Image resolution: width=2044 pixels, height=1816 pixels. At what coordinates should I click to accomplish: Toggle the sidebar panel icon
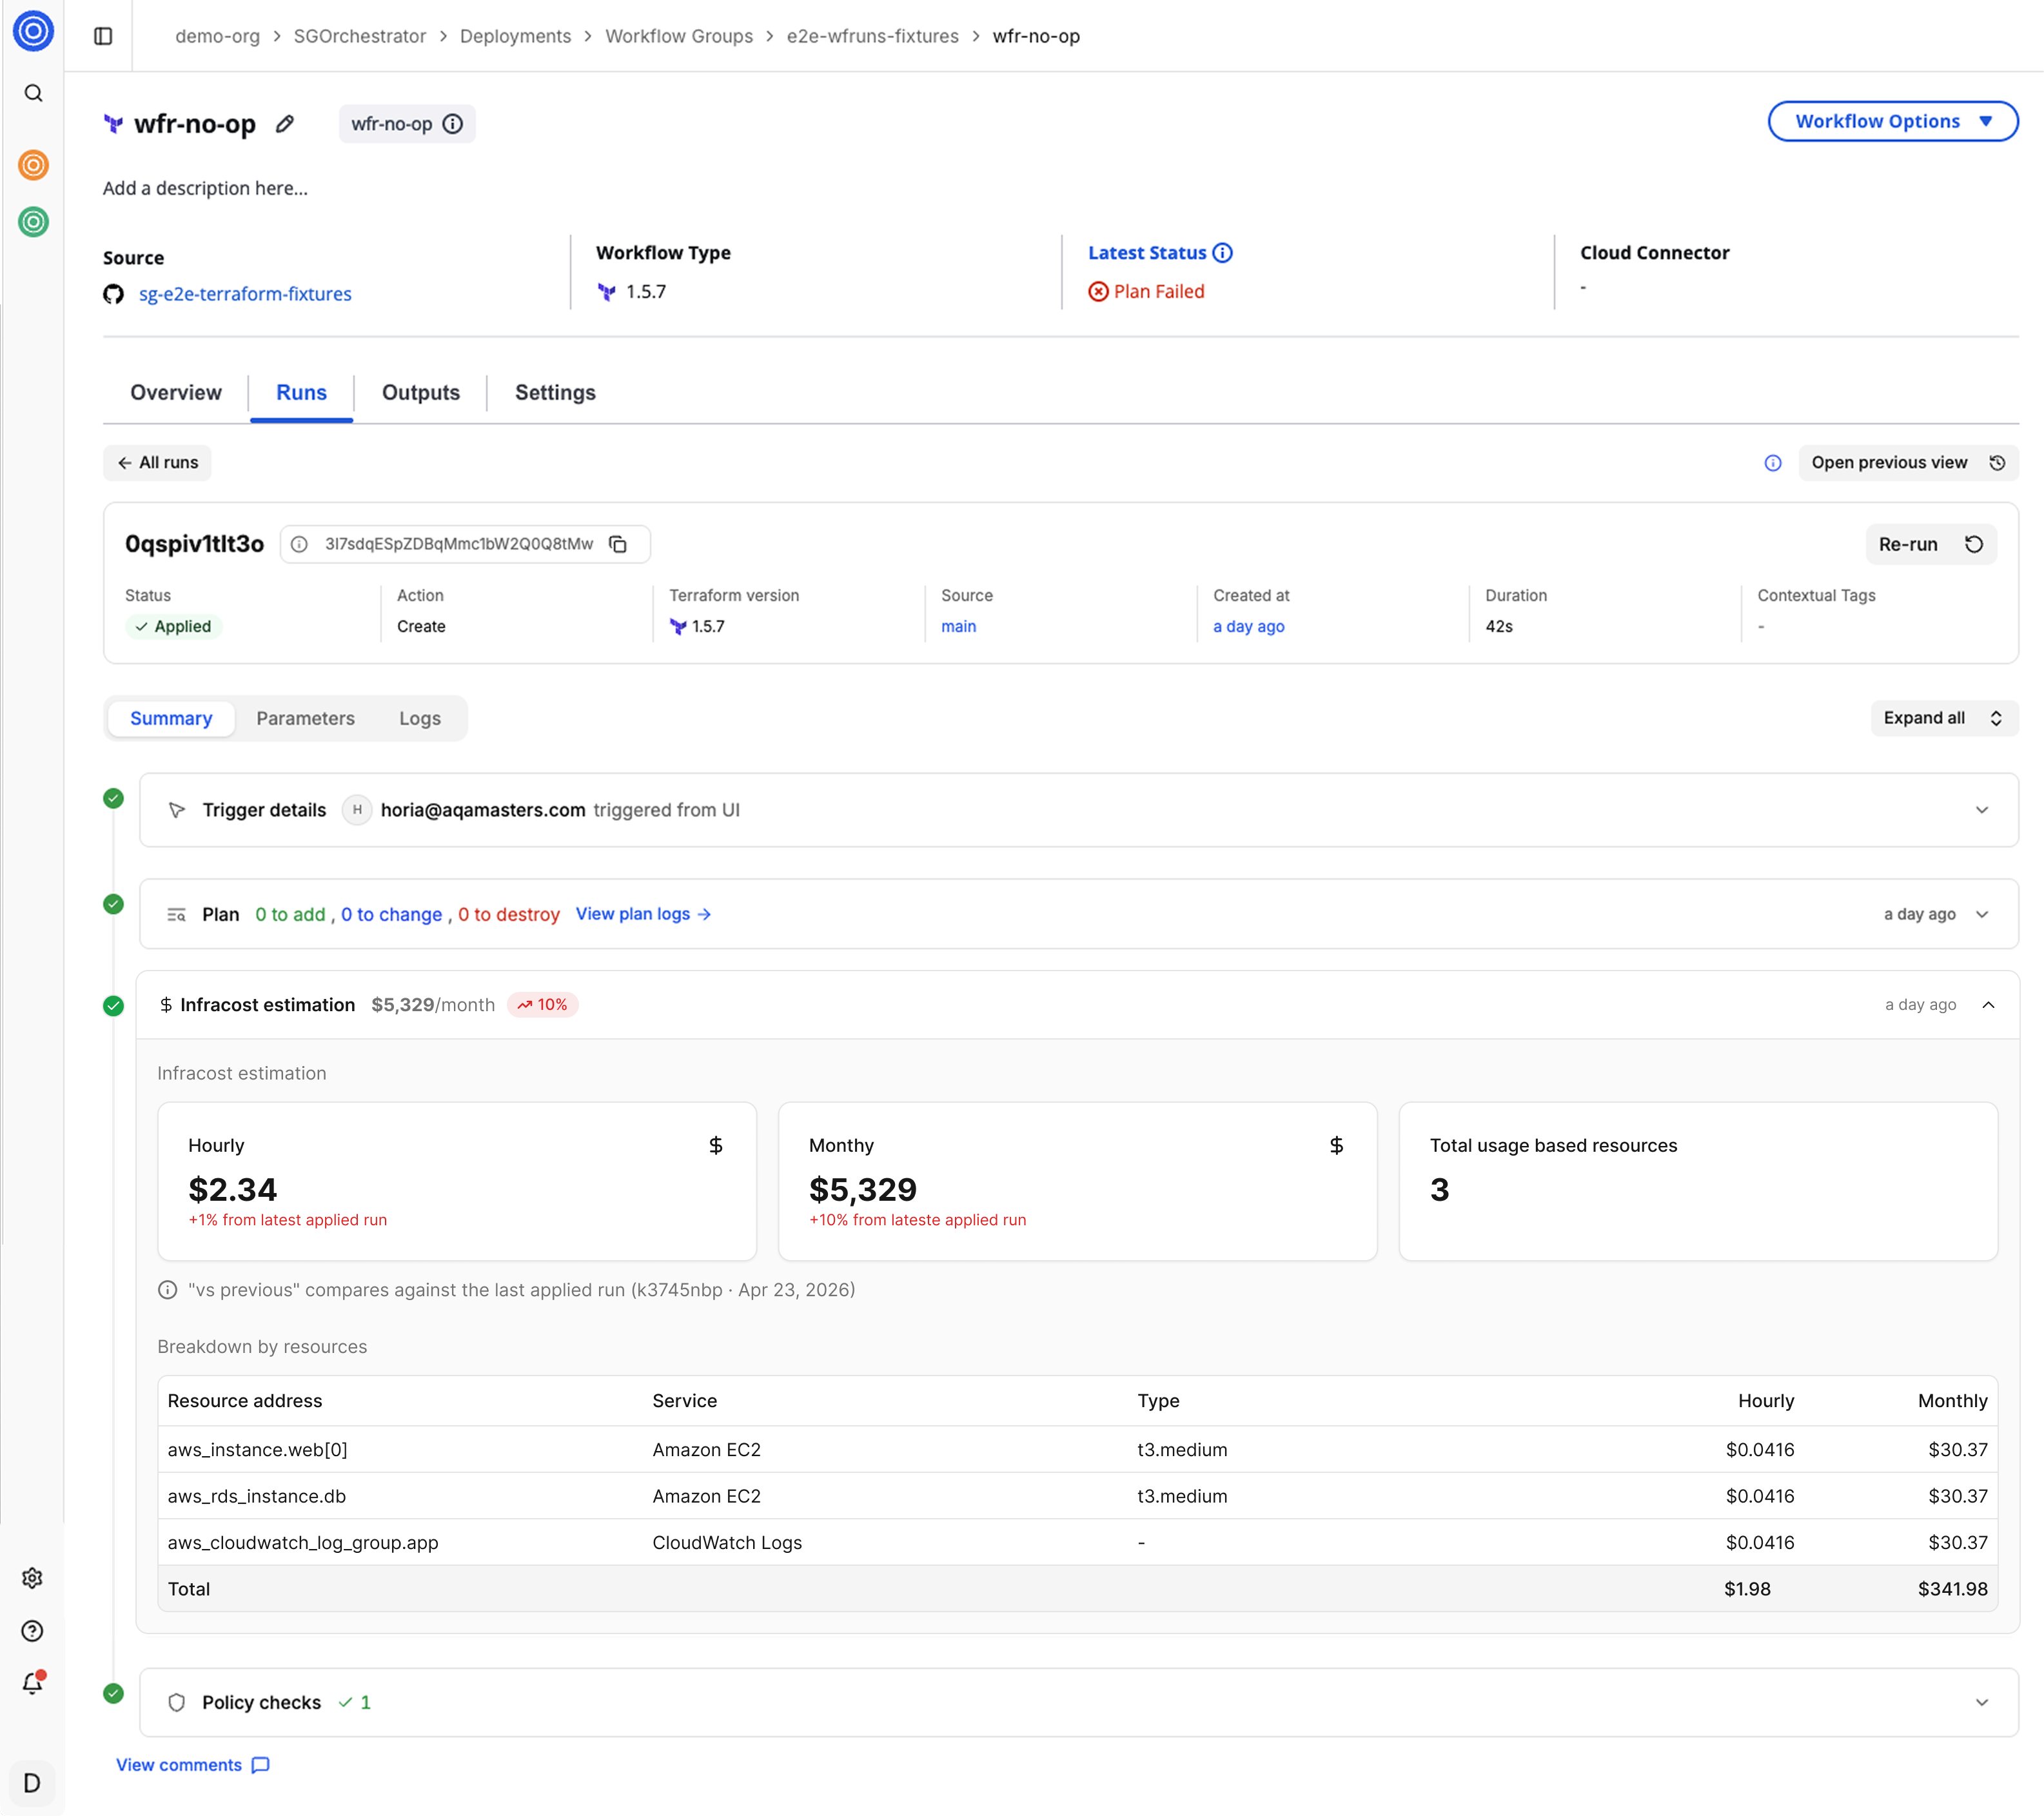103,36
